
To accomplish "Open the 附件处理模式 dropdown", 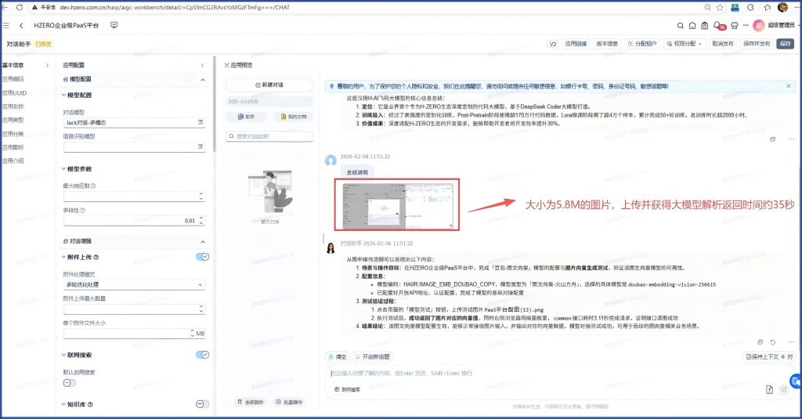I will 133,286.
